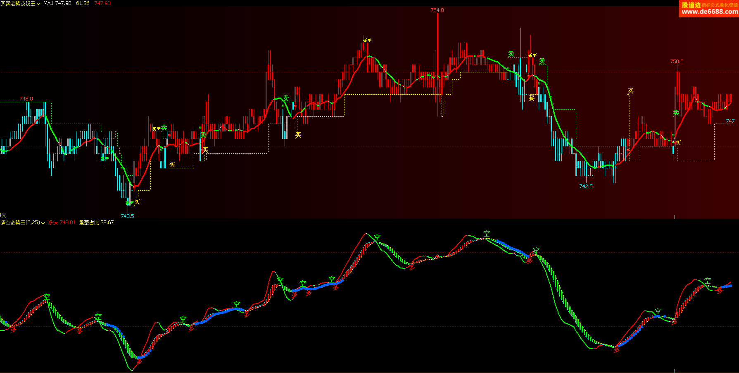Click the MA1 747.90 indicator value
The height and width of the screenshot is (373, 739).
(57, 3)
